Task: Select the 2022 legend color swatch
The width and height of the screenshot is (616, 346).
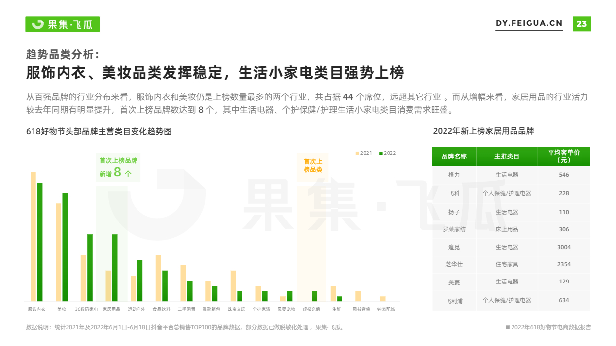Action: 381,153
